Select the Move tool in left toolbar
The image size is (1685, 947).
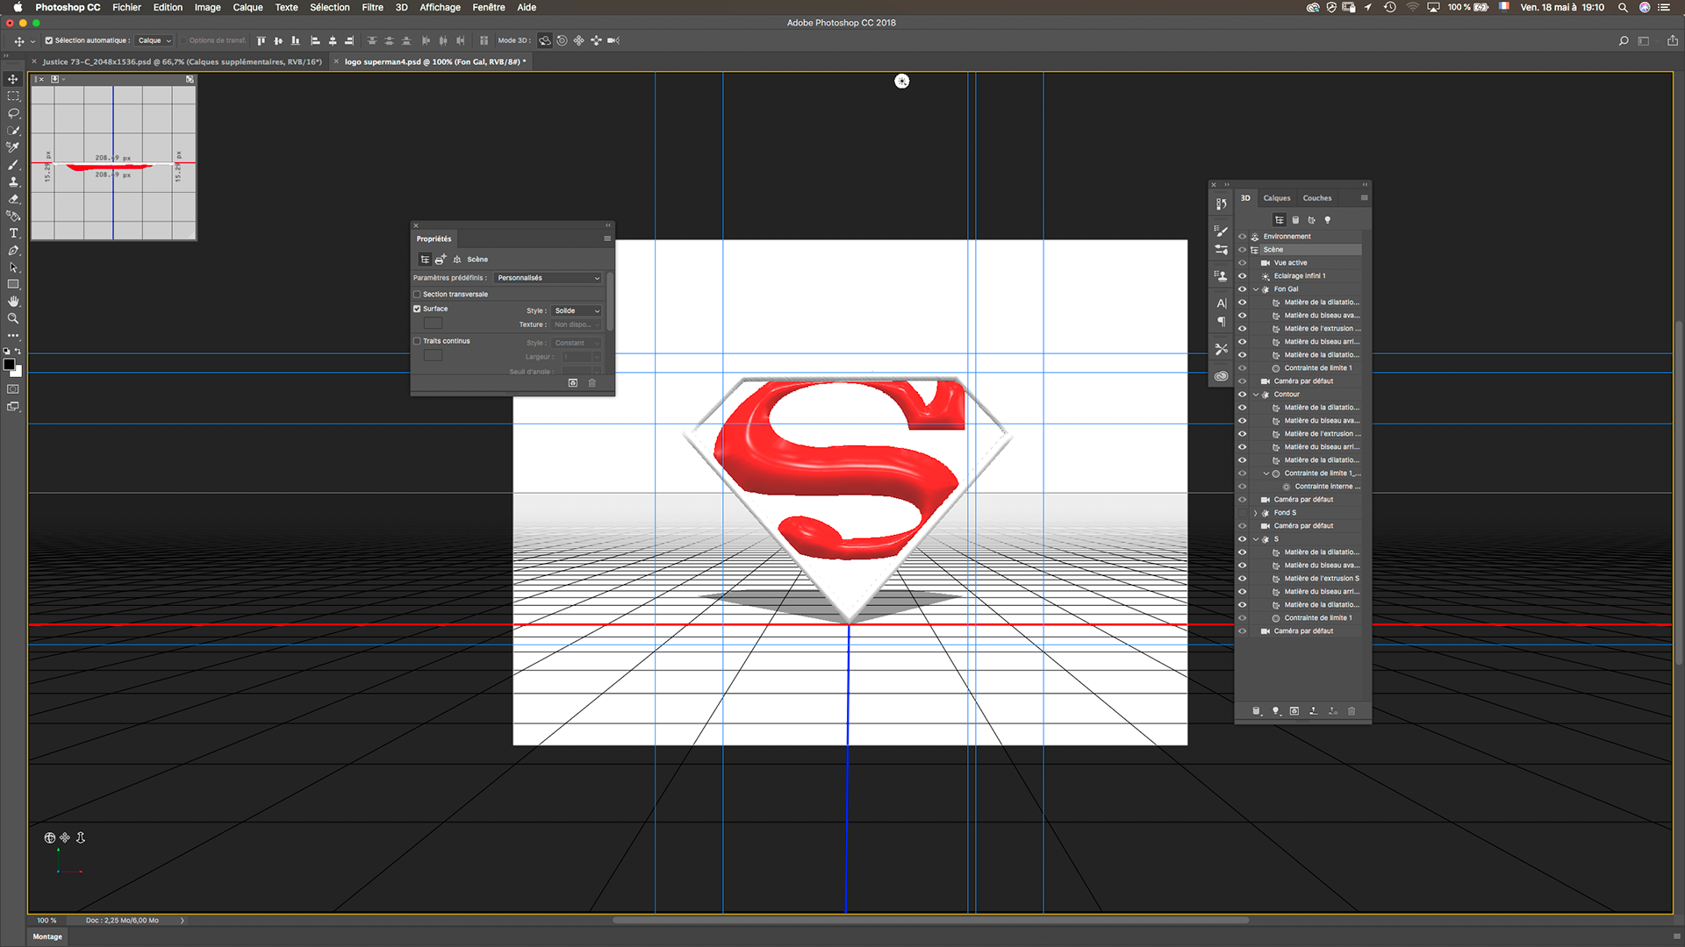[x=13, y=79]
